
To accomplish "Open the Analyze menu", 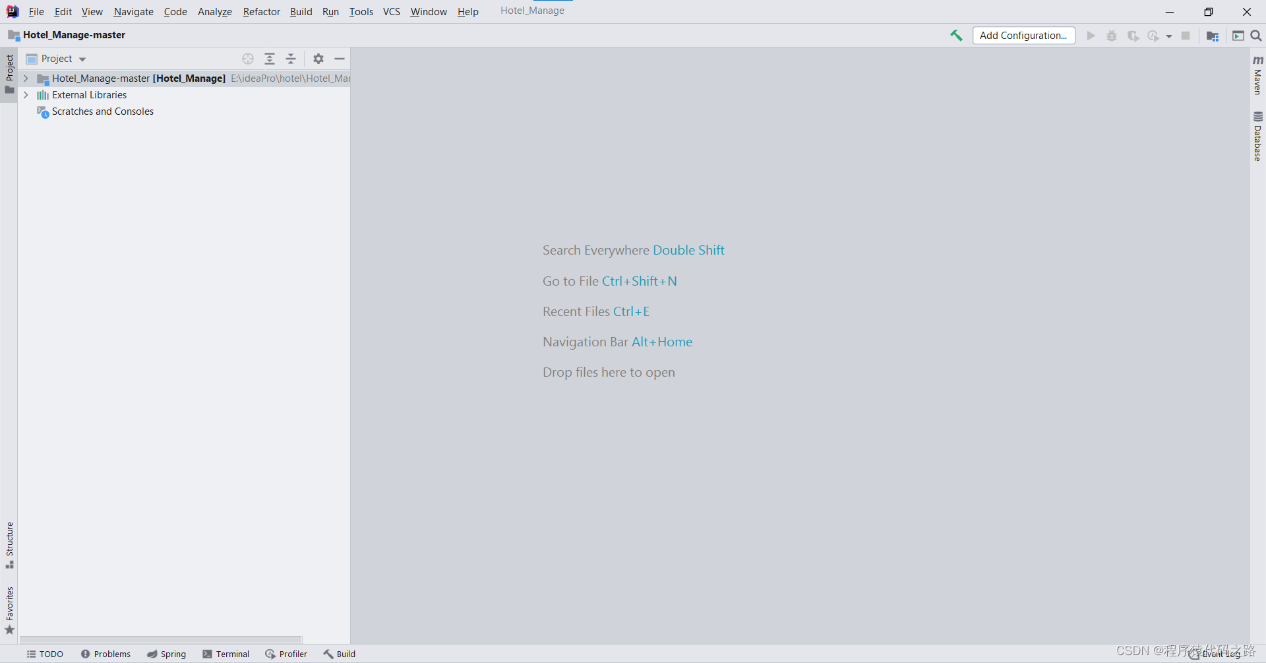I will [x=215, y=12].
